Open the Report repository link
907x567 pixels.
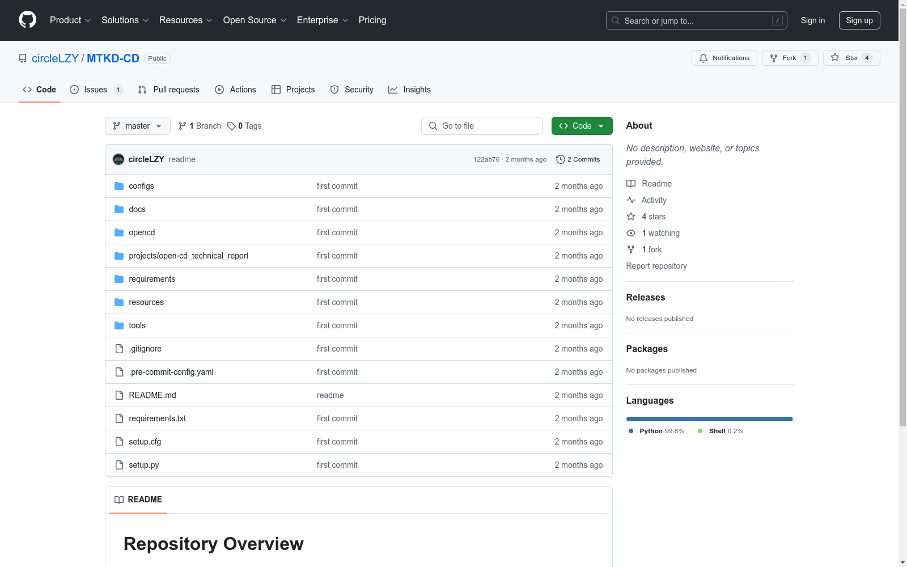point(656,266)
